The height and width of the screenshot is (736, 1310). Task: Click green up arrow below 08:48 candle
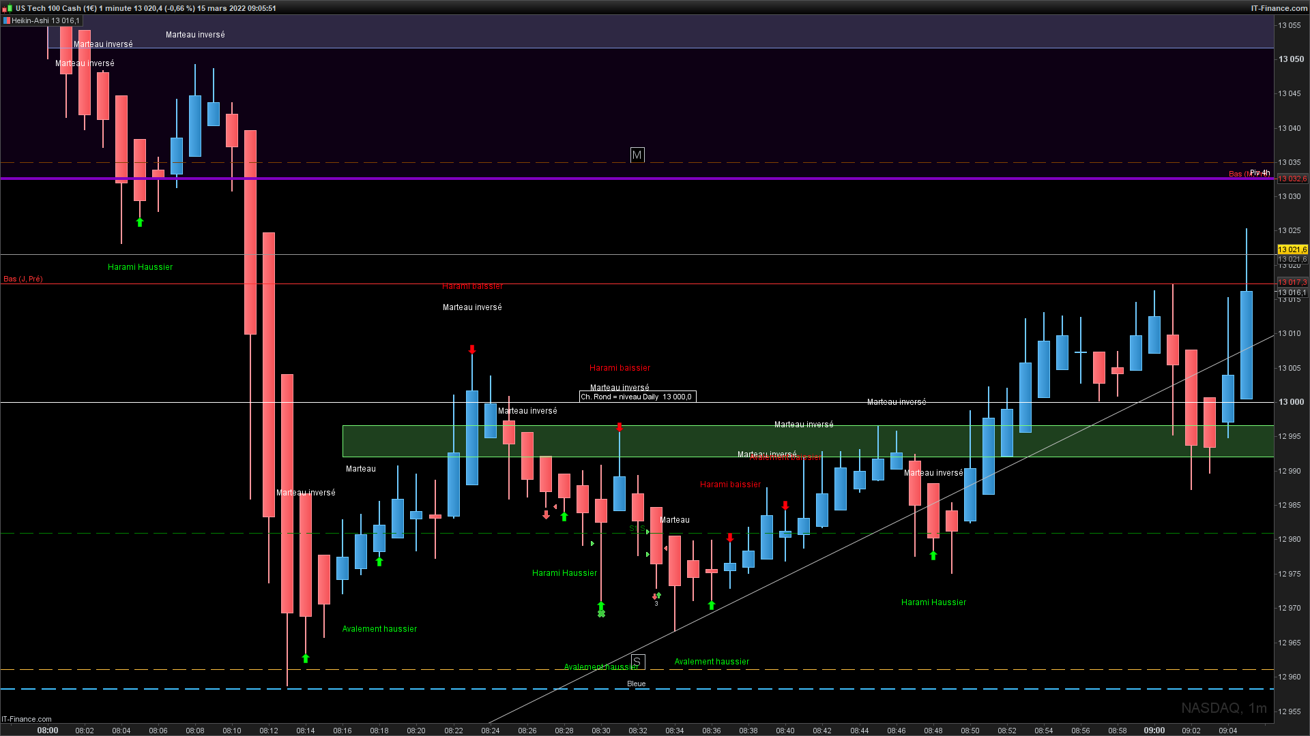pyautogui.click(x=933, y=556)
